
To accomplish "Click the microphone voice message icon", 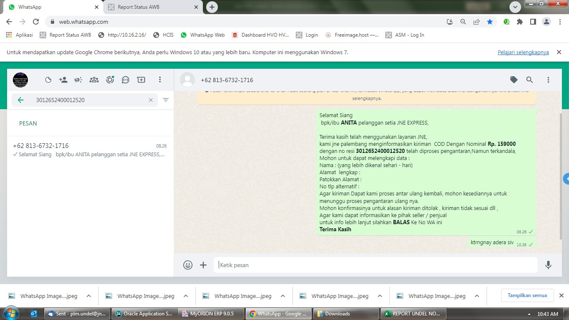I will 548,265.
